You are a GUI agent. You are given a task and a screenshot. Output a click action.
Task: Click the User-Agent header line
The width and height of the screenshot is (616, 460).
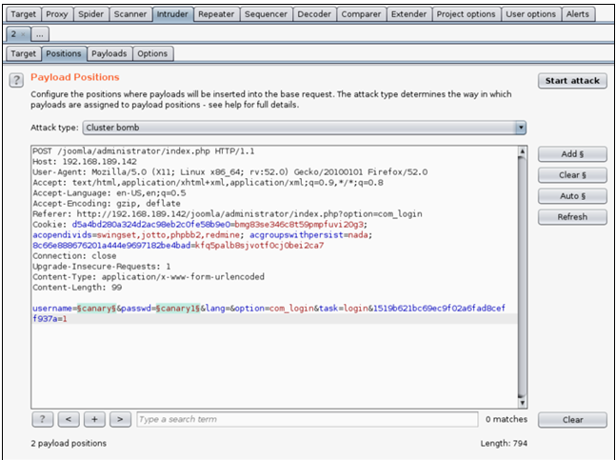point(229,172)
